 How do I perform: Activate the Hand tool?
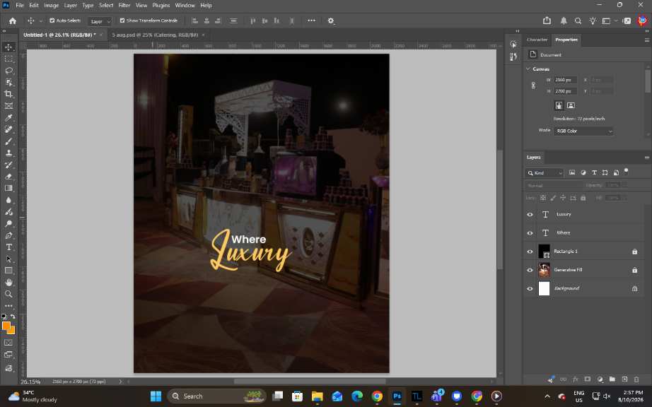click(x=8, y=283)
